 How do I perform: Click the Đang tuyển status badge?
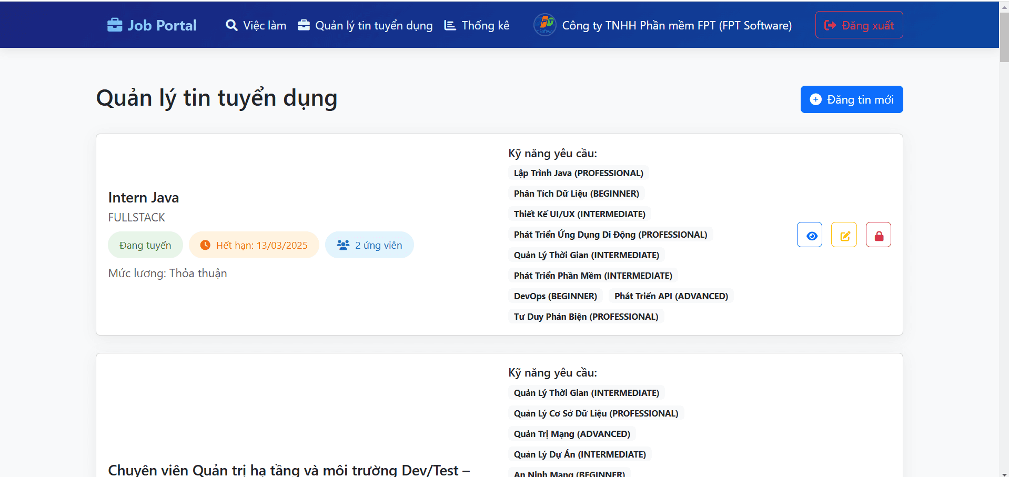[145, 245]
